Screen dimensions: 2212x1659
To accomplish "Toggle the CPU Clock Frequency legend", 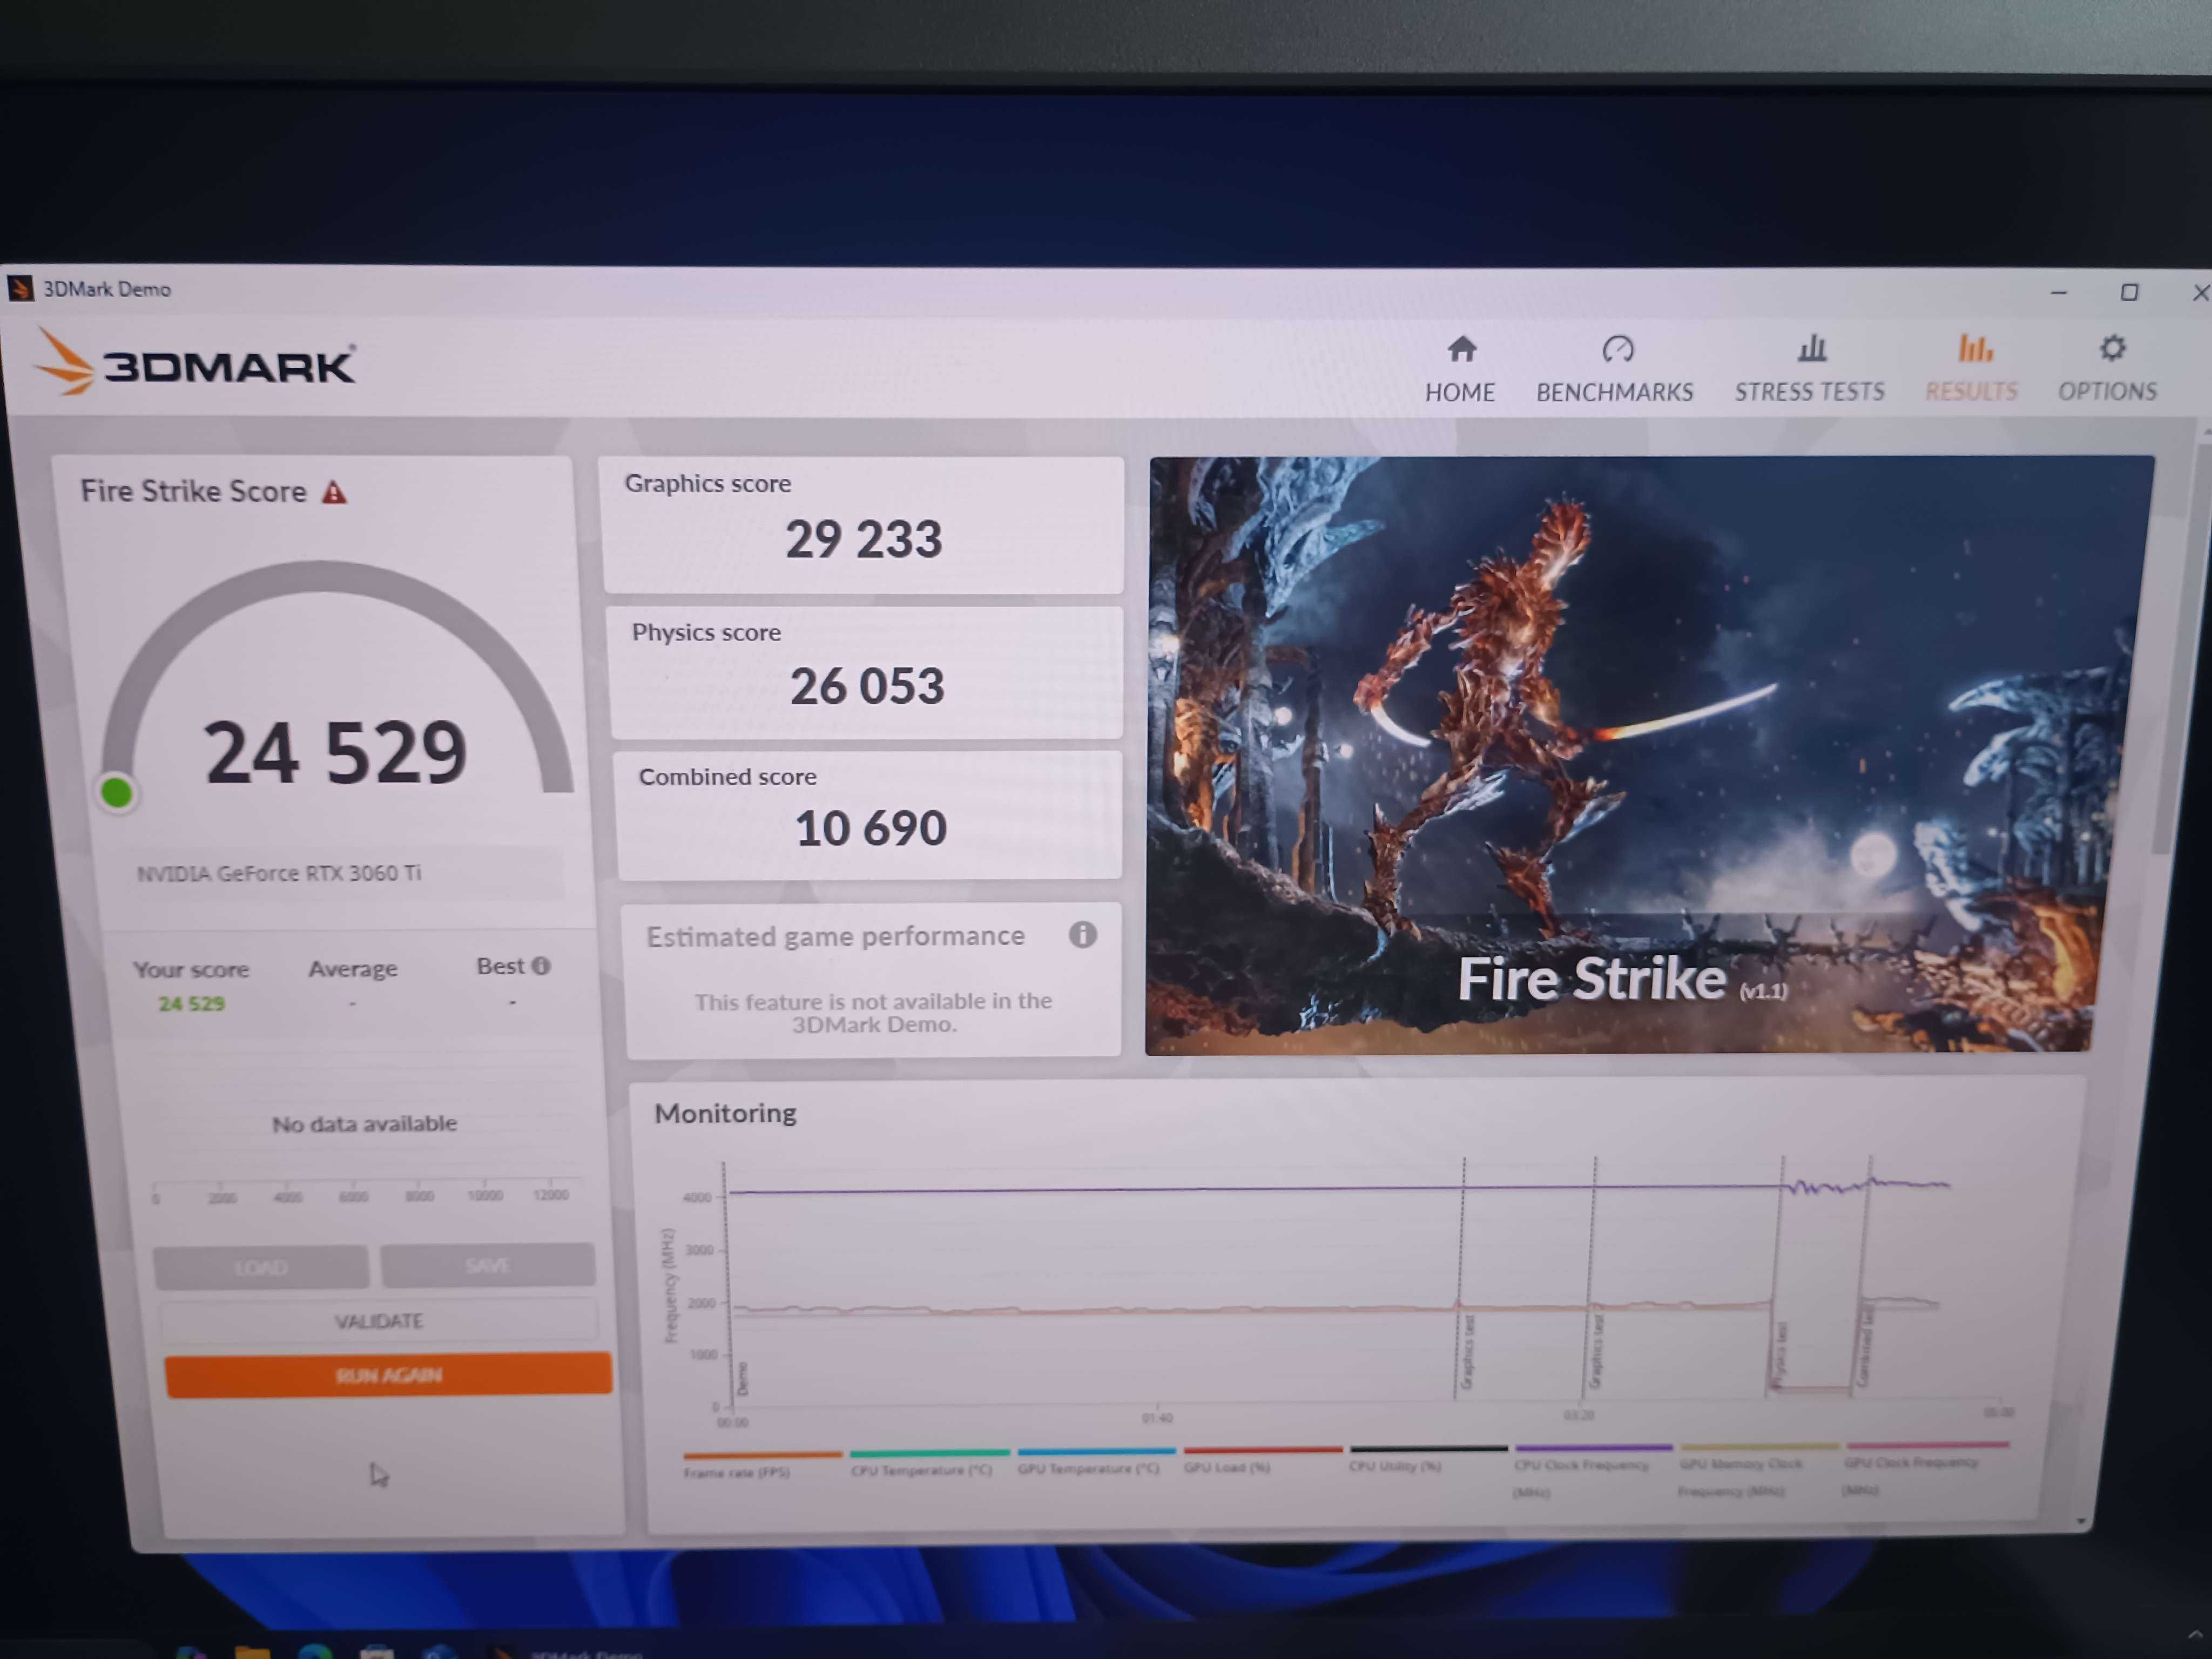I will click(x=1593, y=1471).
